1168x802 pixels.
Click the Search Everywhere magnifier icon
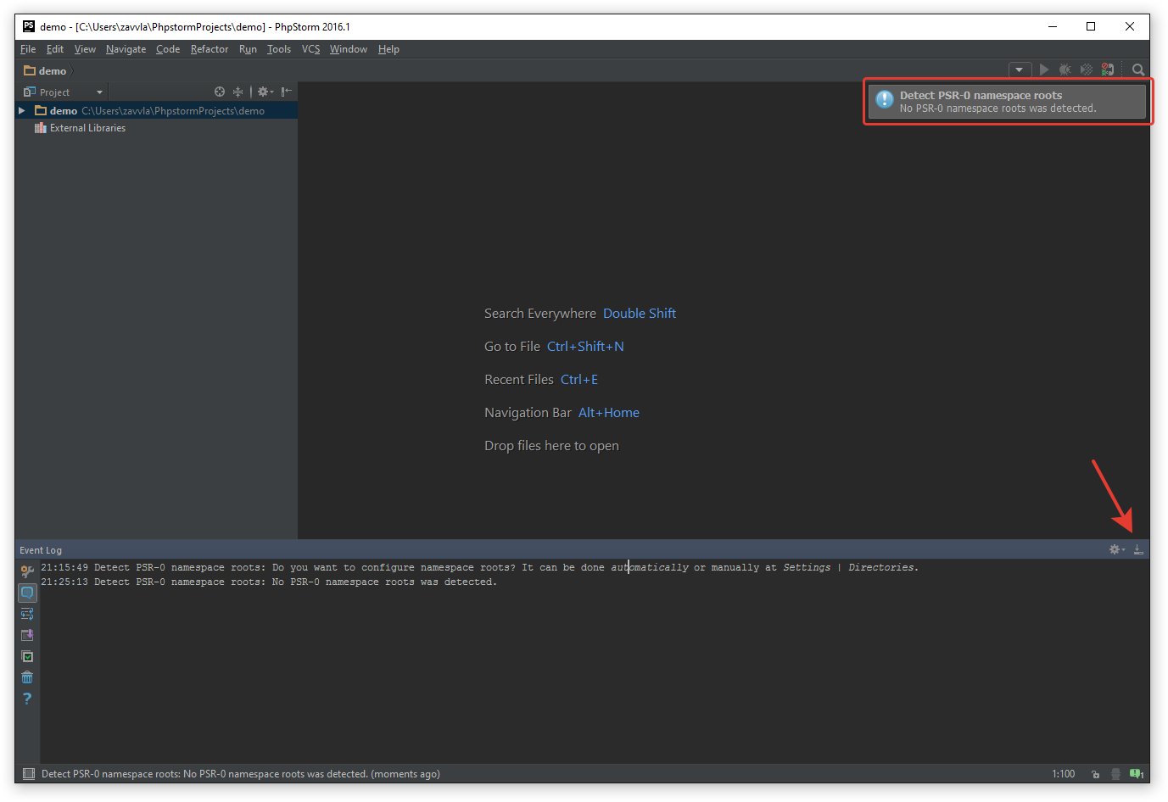pyautogui.click(x=1138, y=70)
